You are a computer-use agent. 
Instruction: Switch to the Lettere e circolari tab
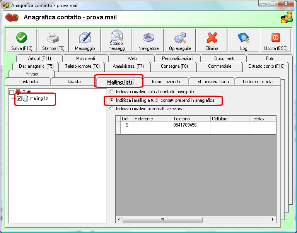[x=258, y=82]
